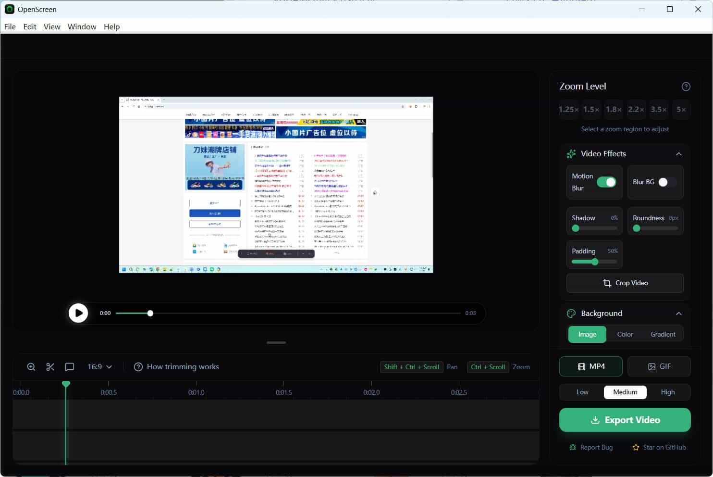The width and height of the screenshot is (713, 477).
Task: Adjust the Padding slider
Action: [594, 262]
